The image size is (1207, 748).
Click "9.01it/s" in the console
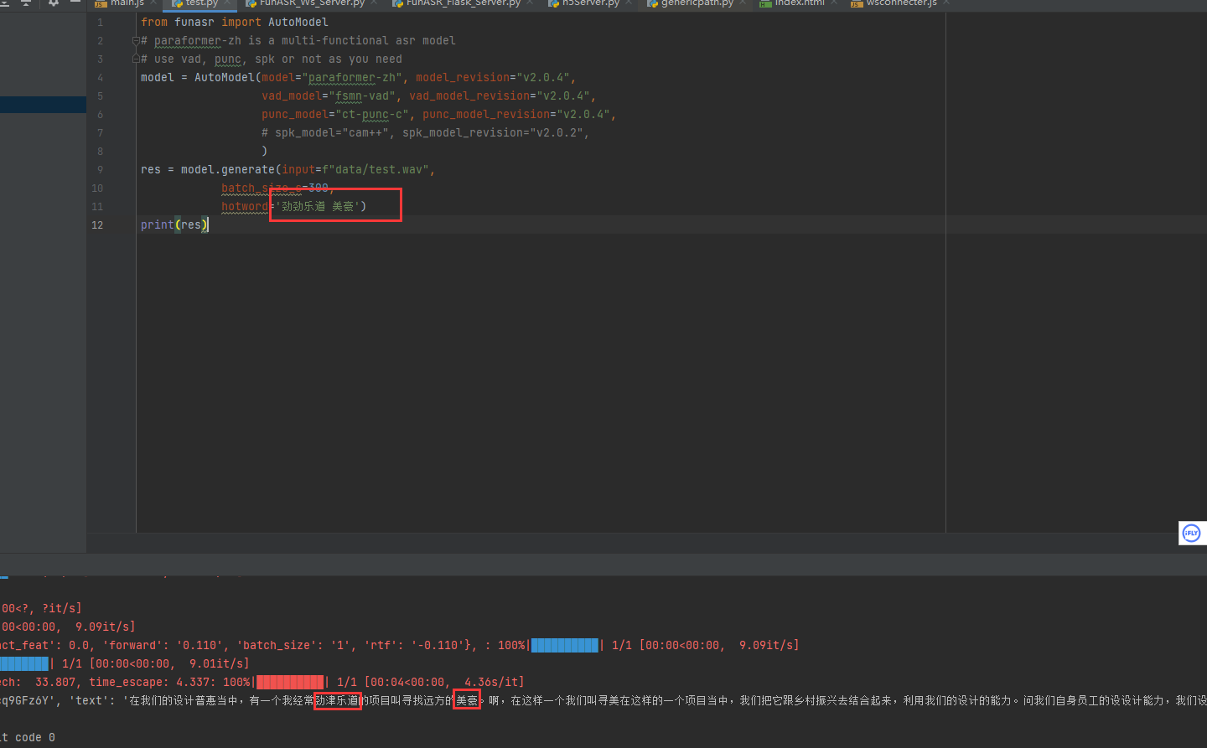click(x=216, y=664)
